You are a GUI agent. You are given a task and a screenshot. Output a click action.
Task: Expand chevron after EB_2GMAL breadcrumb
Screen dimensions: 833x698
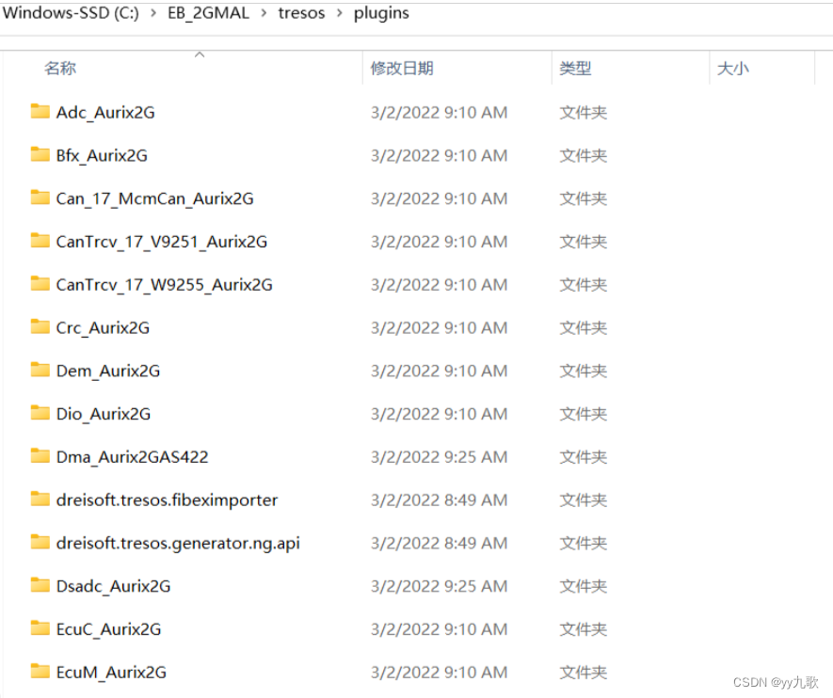264,13
